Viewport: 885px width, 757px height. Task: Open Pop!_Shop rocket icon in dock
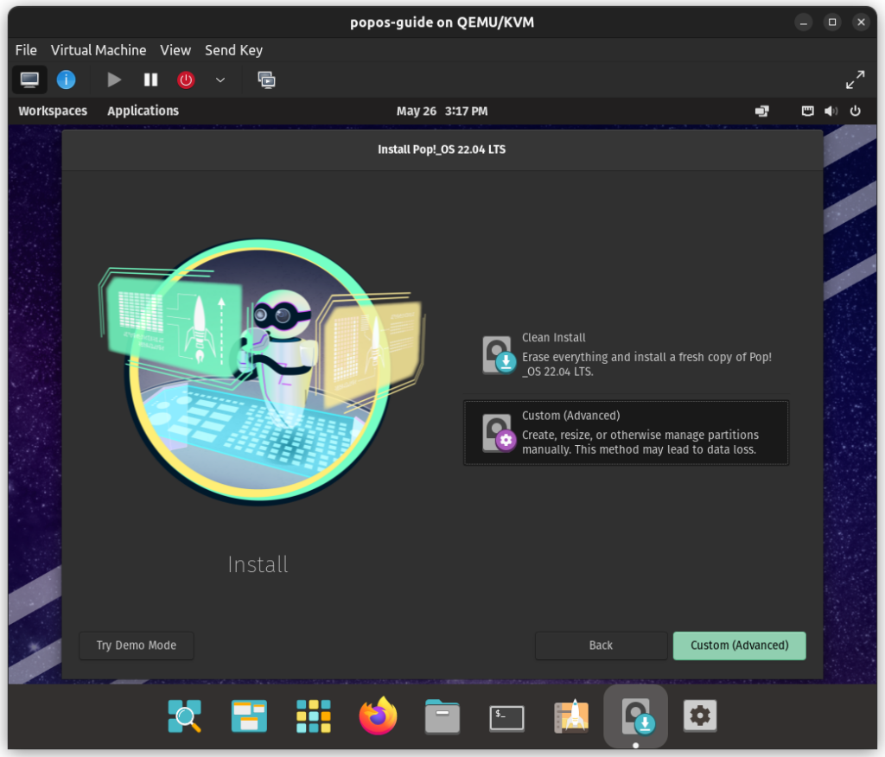click(x=571, y=716)
